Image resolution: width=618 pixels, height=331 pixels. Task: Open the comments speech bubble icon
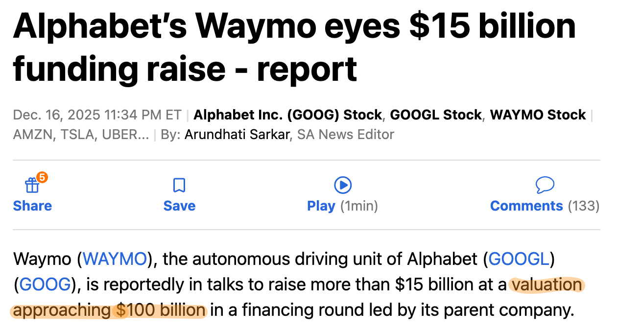(x=545, y=185)
